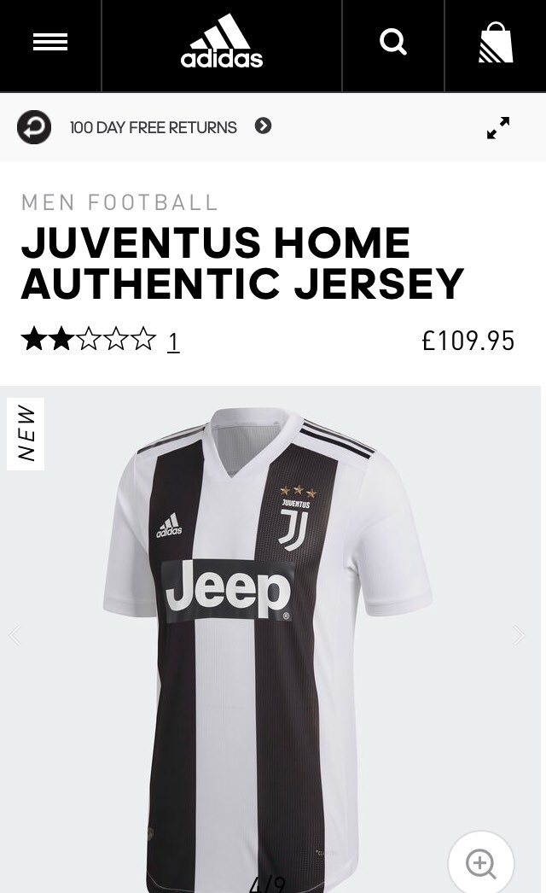Go to homepage via adidas logo
The height and width of the screenshot is (893, 546).
click(222, 41)
